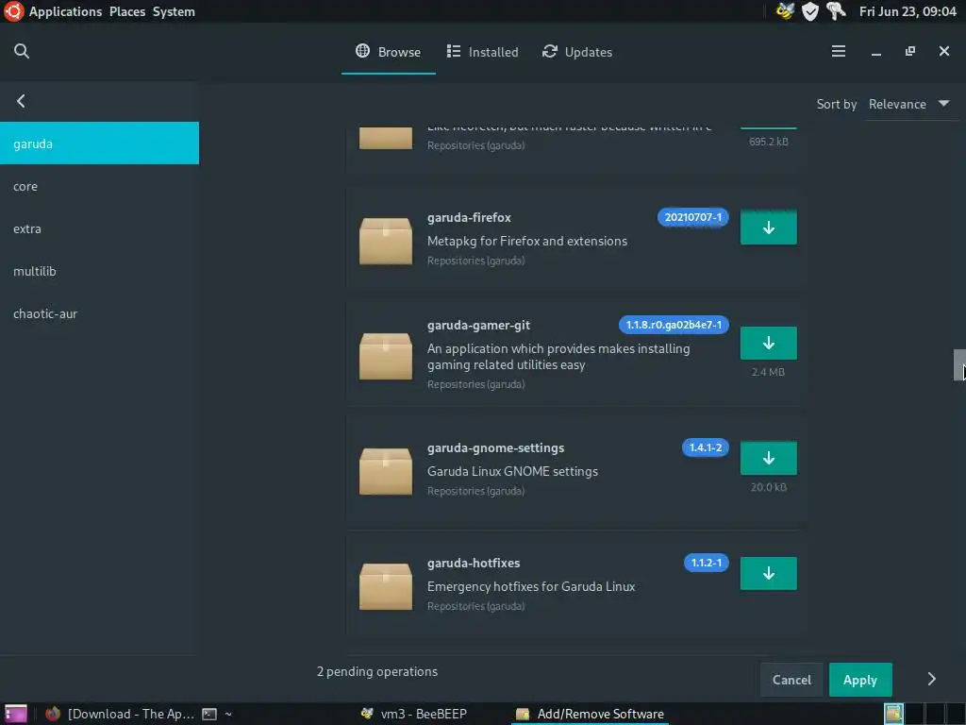This screenshot has width=966, height=725.
Task: Click the garuda-gnome-settings package box icon
Action: pyautogui.click(x=386, y=472)
